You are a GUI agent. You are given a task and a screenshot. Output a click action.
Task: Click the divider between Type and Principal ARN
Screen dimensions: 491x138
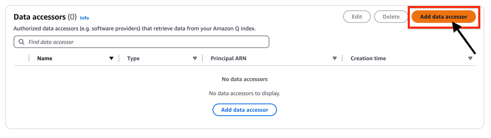tap(203, 59)
